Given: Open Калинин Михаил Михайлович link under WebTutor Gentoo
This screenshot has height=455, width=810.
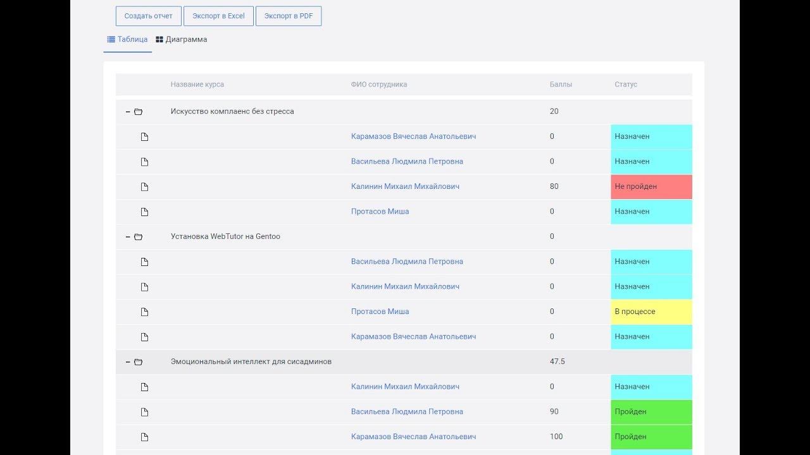Looking at the screenshot, I should (x=405, y=286).
